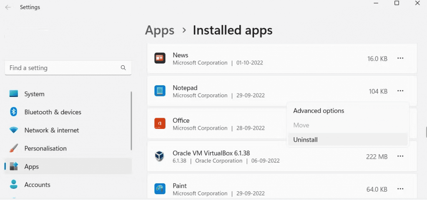427x200 pixels.
Task: Go to Network & internet settings
Action: pos(51,130)
